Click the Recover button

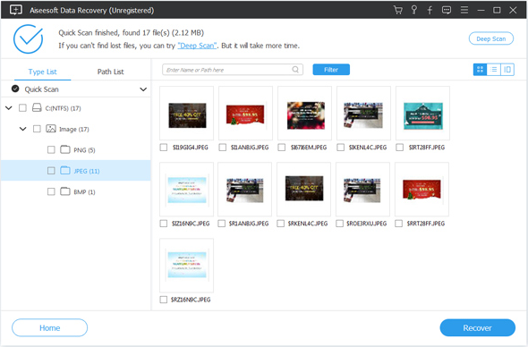click(x=478, y=328)
